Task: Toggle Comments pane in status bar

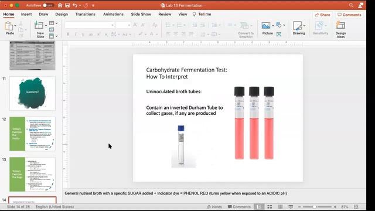Action: [239, 207]
